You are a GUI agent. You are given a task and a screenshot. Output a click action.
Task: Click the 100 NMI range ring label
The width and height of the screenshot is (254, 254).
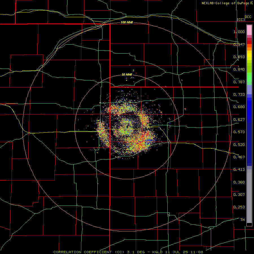tap(127, 22)
